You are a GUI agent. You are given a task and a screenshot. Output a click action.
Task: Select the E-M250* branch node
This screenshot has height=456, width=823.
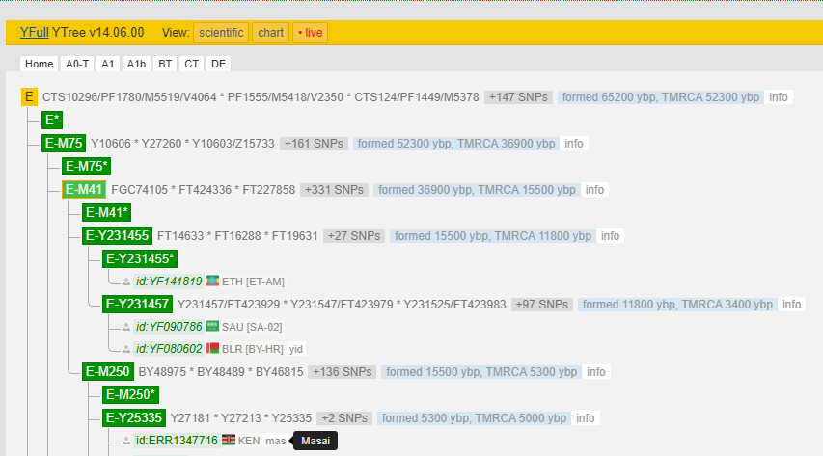[130, 395]
